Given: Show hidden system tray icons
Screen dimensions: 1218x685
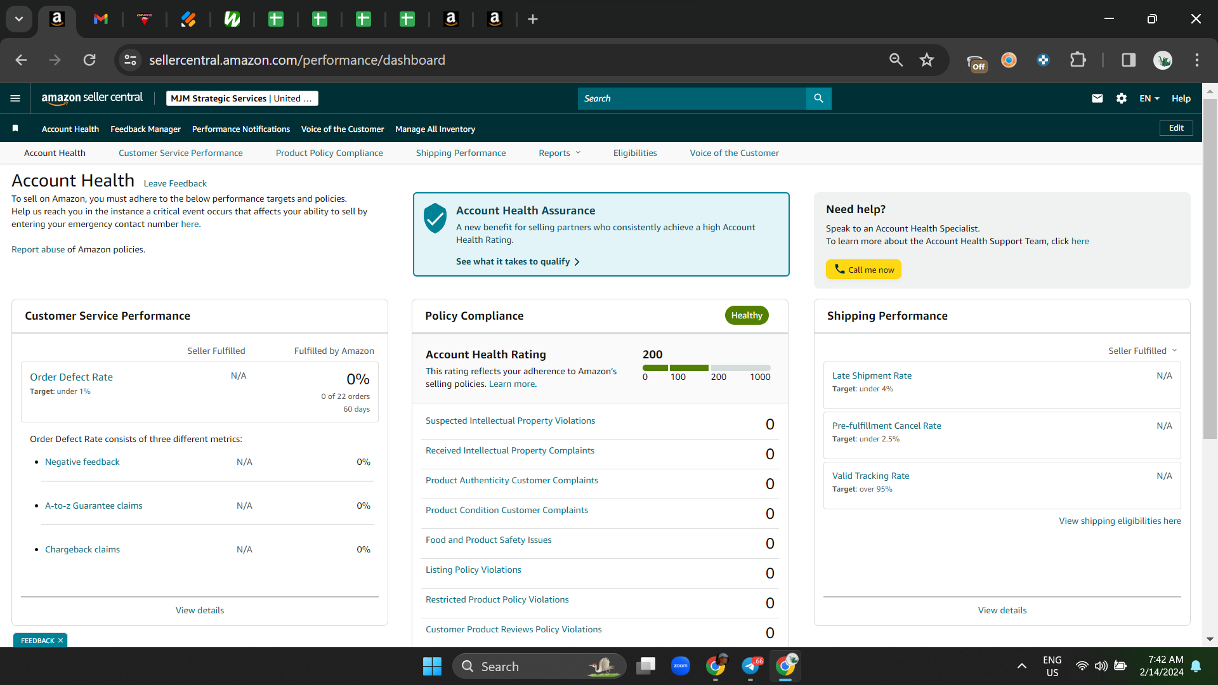Looking at the screenshot, I should coord(1021,666).
